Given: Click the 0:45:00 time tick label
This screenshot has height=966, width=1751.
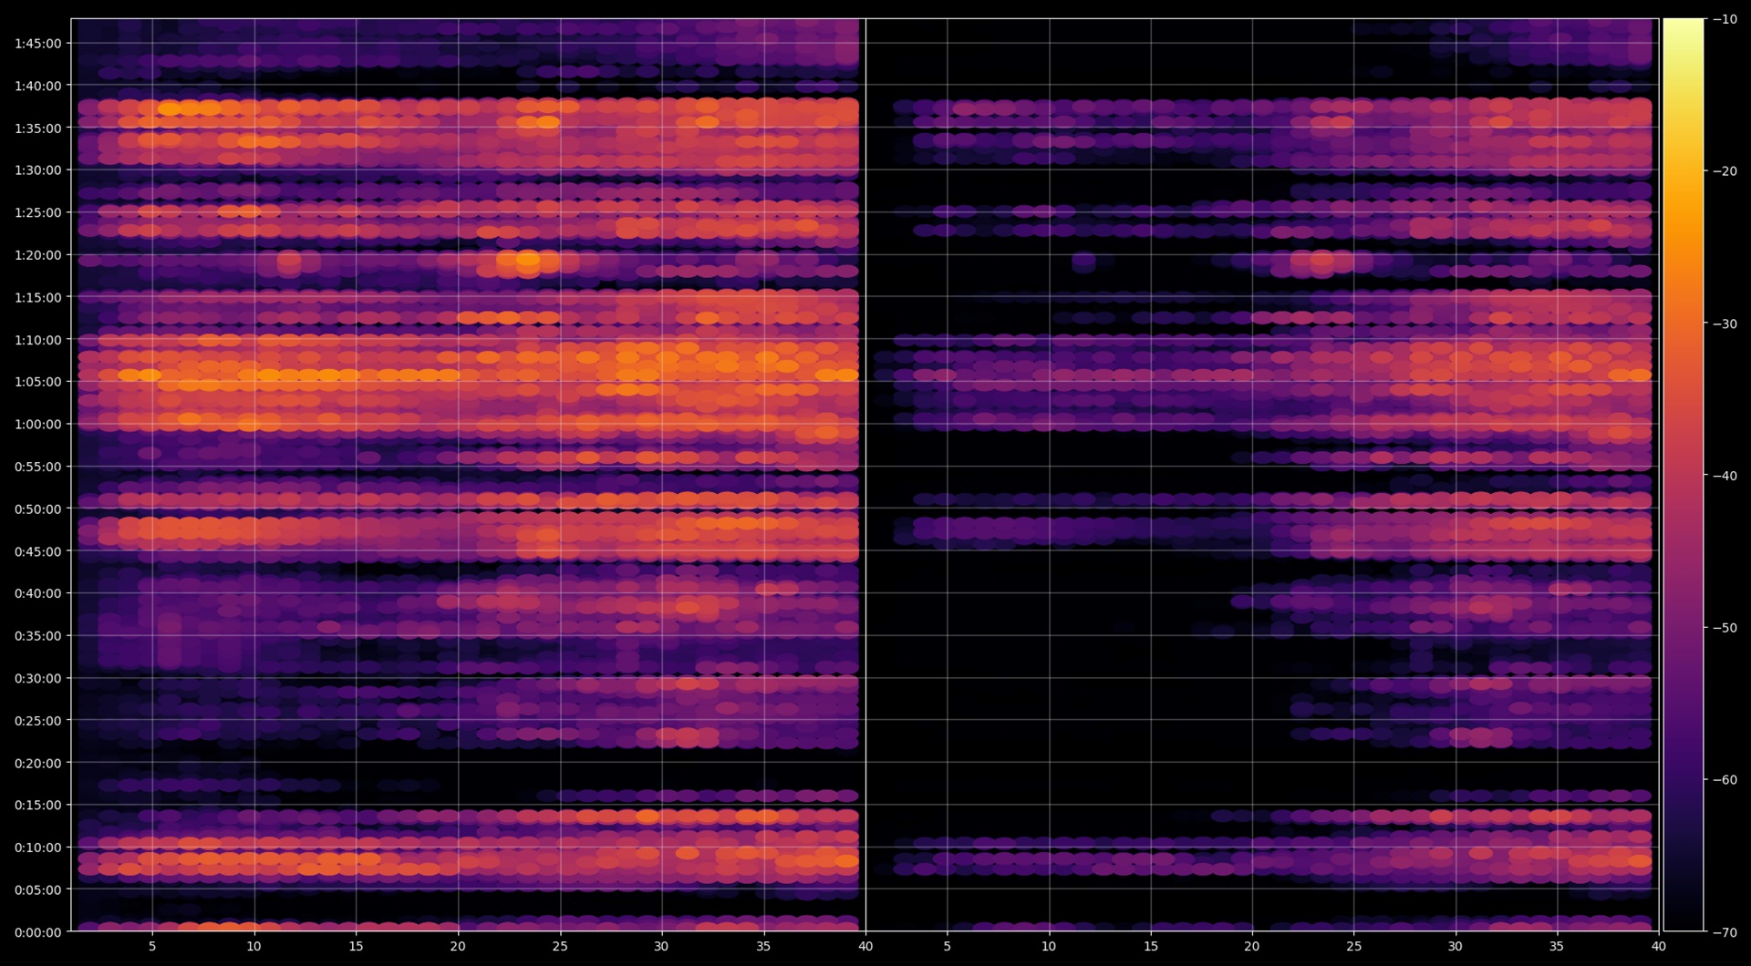Looking at the screenshot, I should click(38, 551).
